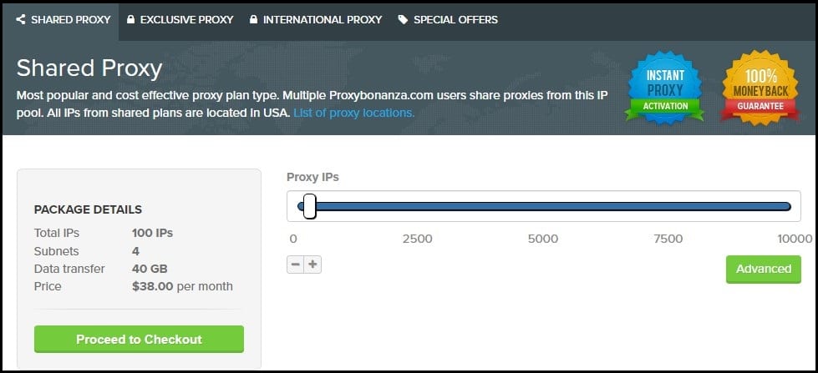The height and width of the screenshot is (373, 818).
Task: Click the slider track near the 5000 mark
Action: click(x=543, y=206)
